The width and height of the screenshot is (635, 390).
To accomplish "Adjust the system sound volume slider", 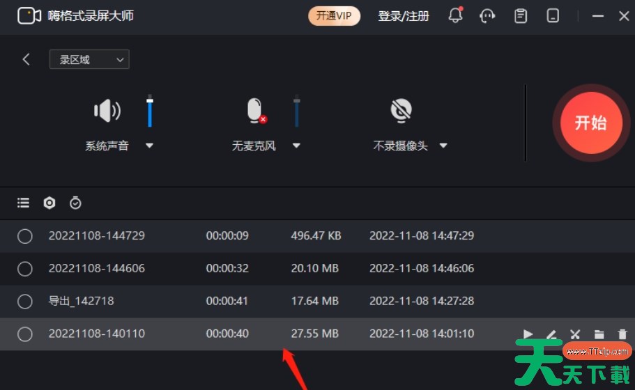I will coord(150,111).
